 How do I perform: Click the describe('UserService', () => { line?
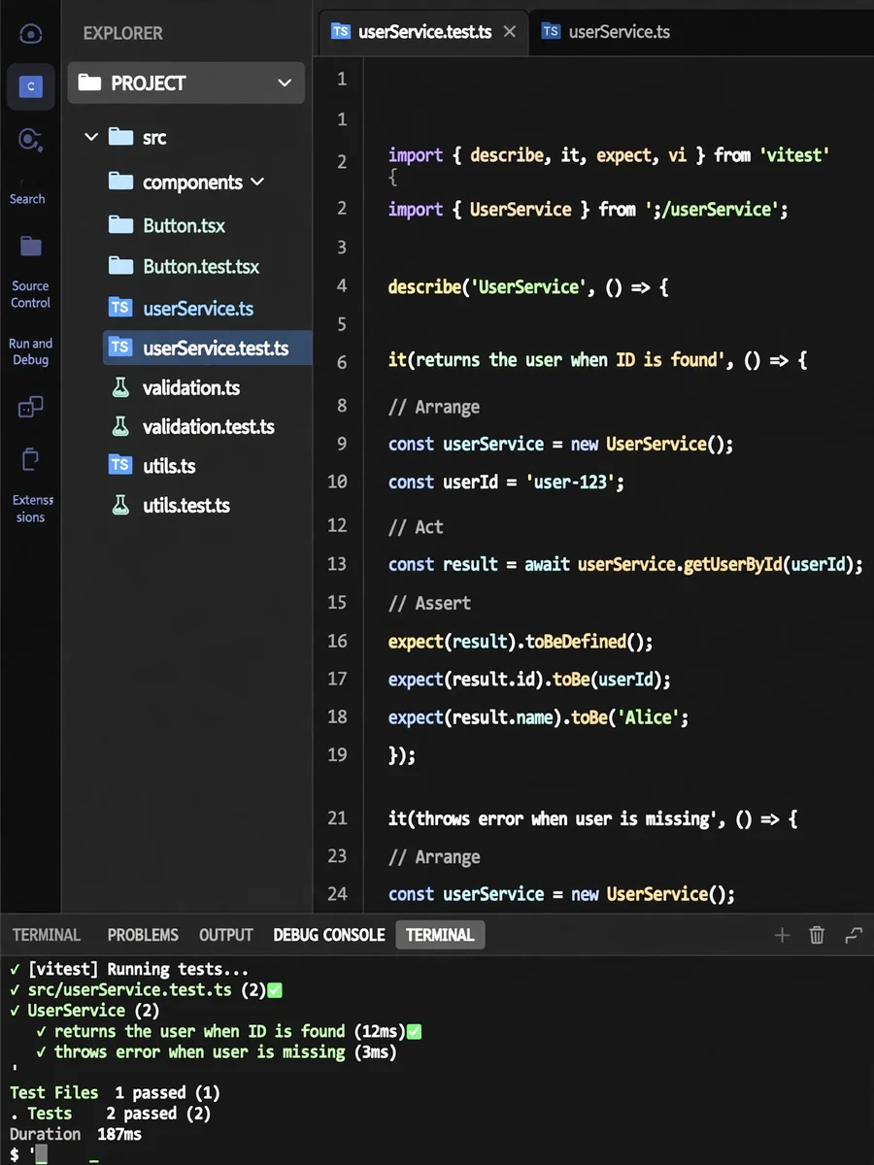pyautogui.click(x=528, y=287)
